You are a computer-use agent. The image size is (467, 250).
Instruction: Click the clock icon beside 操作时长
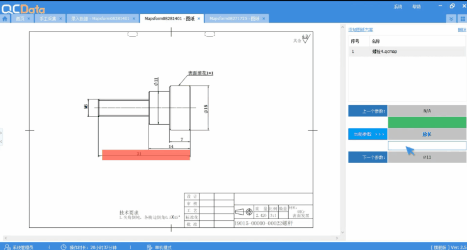click(x=64, y=247)
